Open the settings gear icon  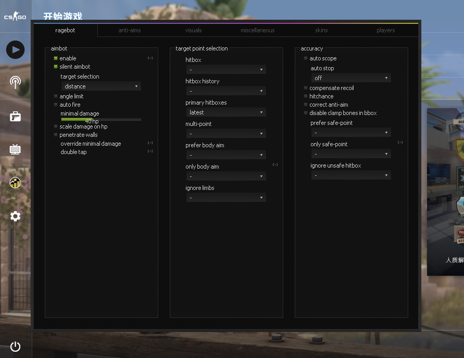coord(15,216)
